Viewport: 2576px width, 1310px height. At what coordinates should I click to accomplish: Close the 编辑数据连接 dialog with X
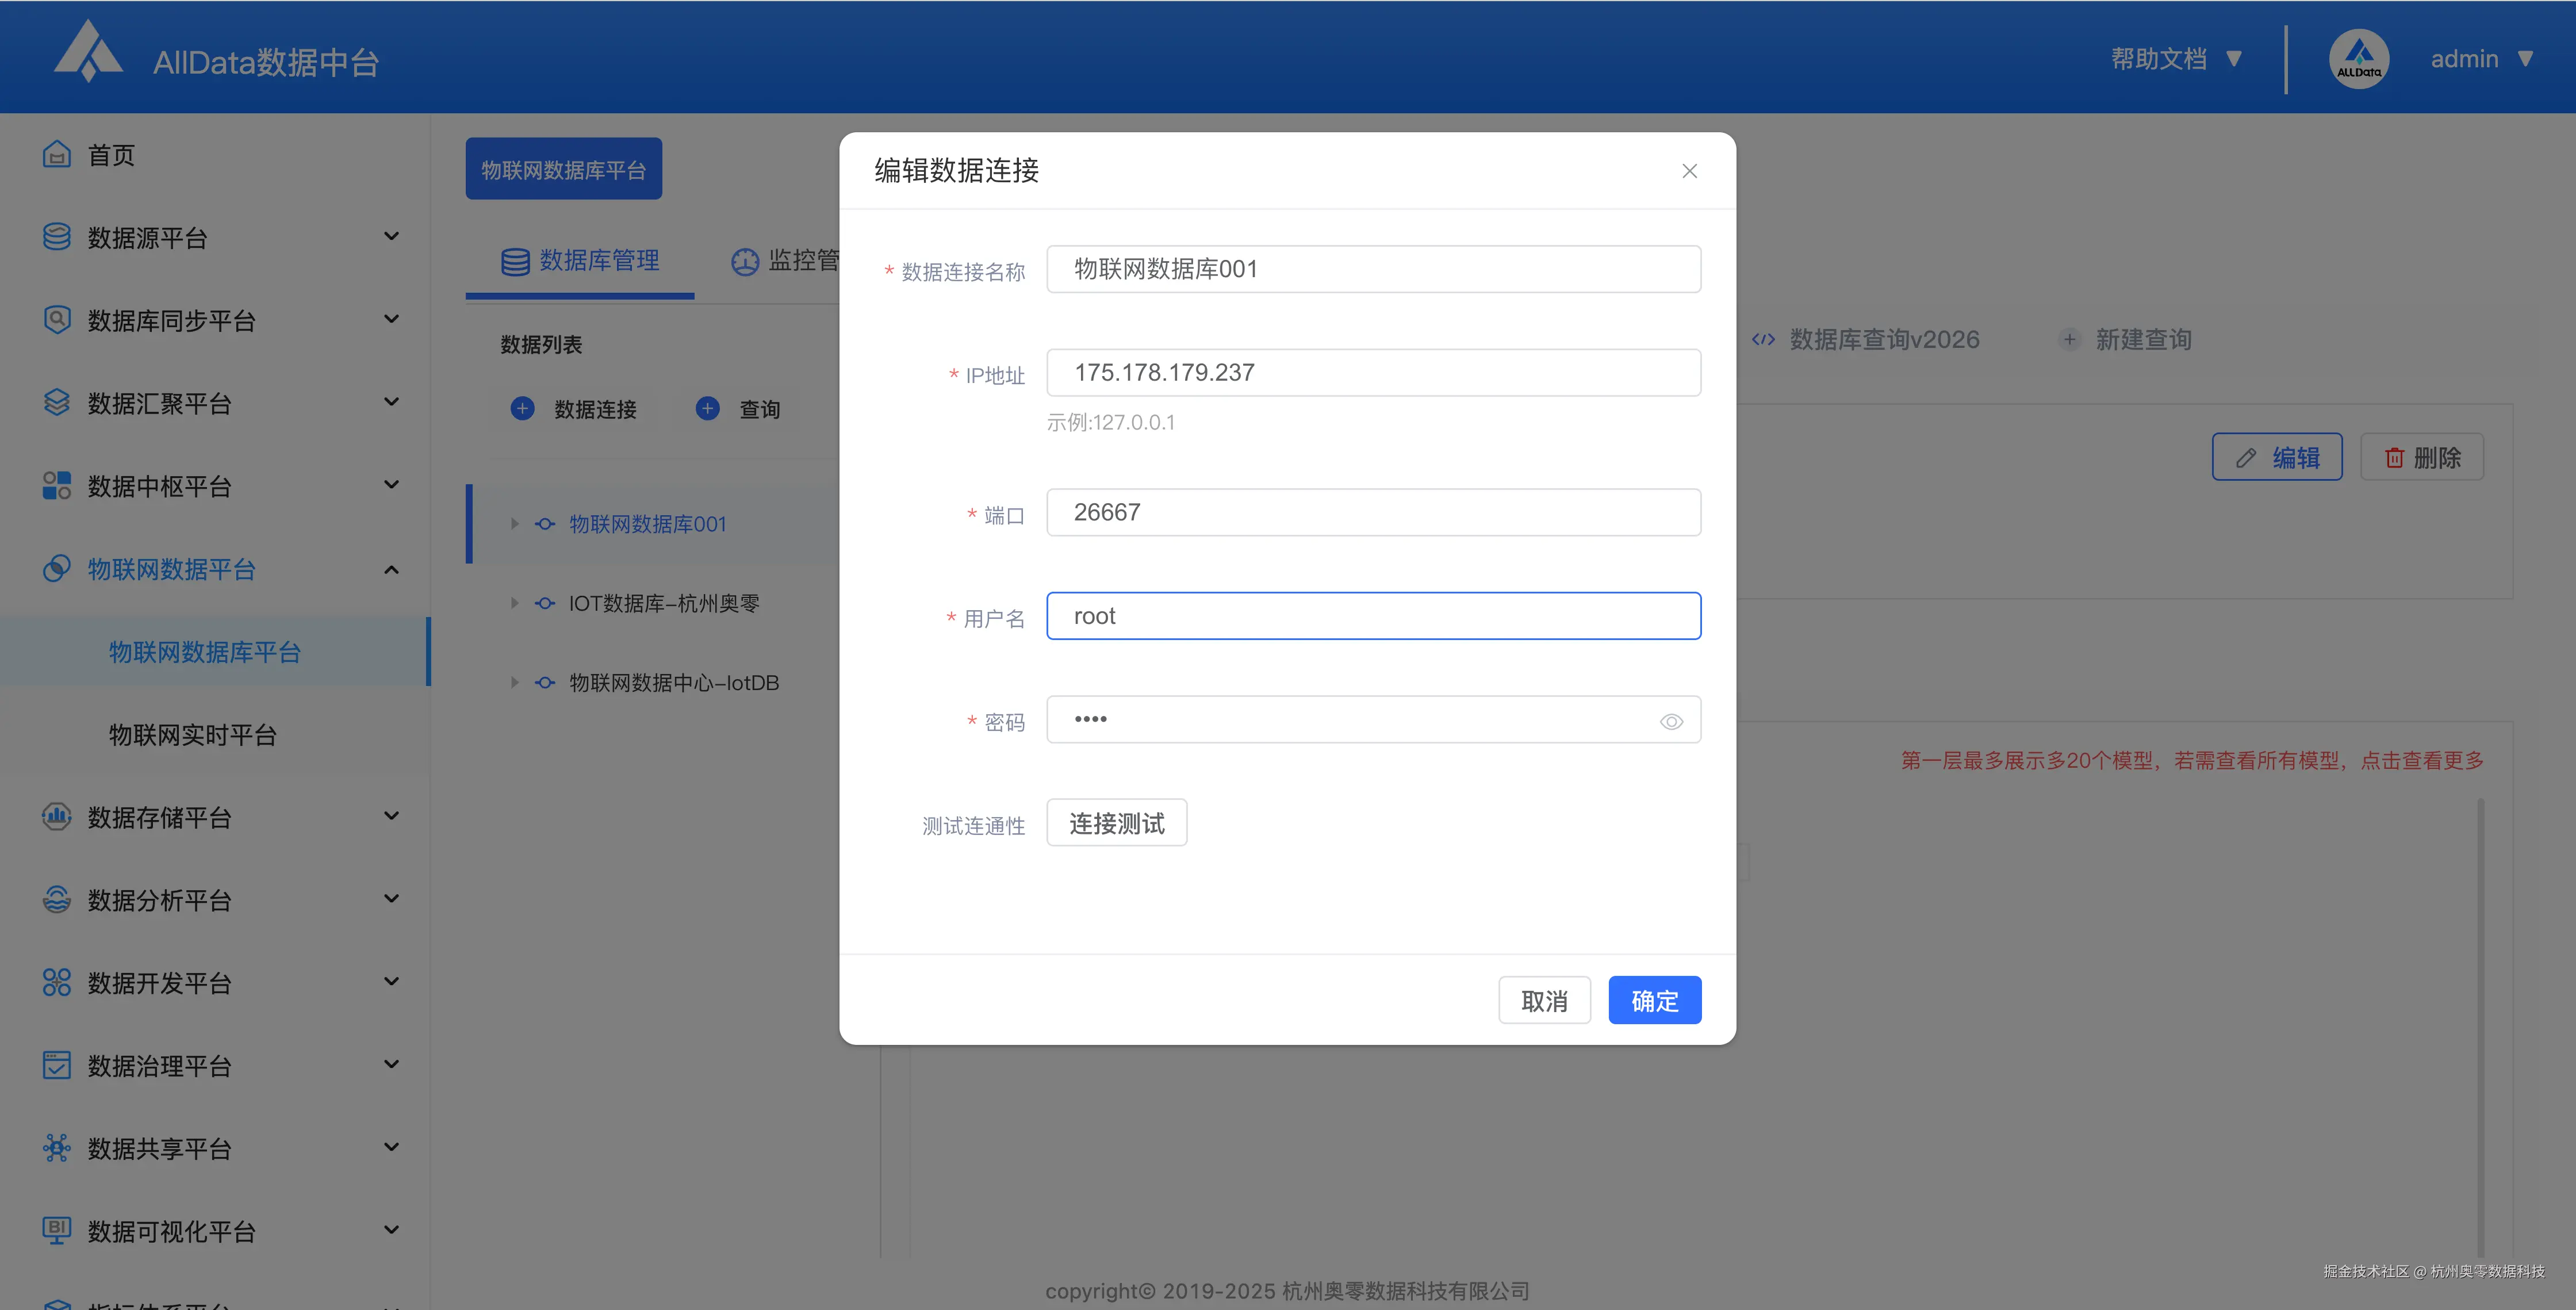1689,172
